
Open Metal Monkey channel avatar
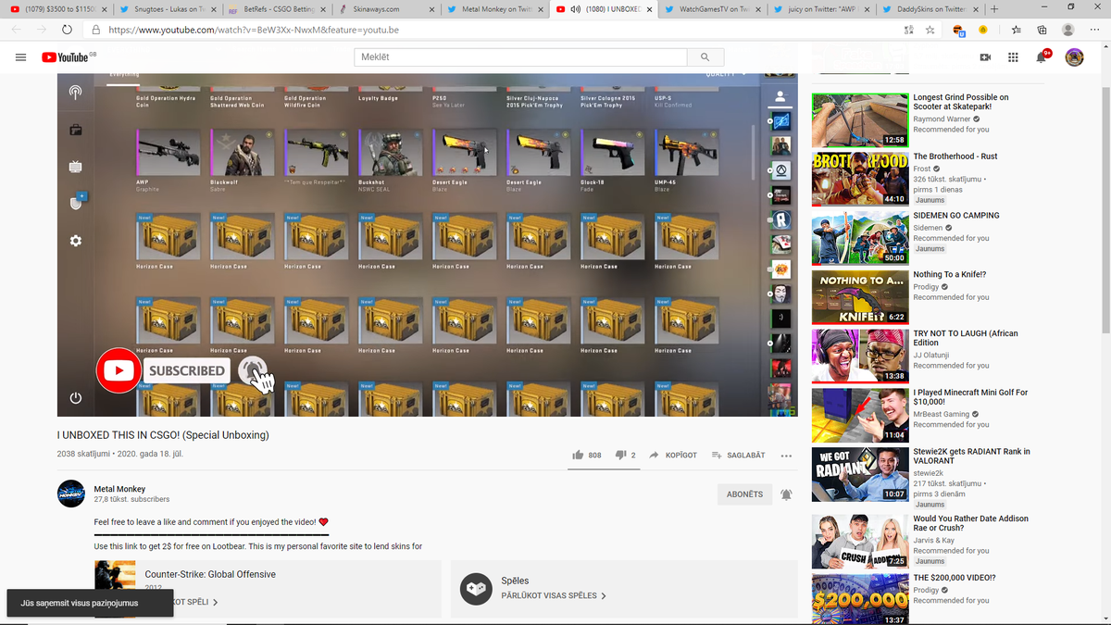(x=71, y=494)
